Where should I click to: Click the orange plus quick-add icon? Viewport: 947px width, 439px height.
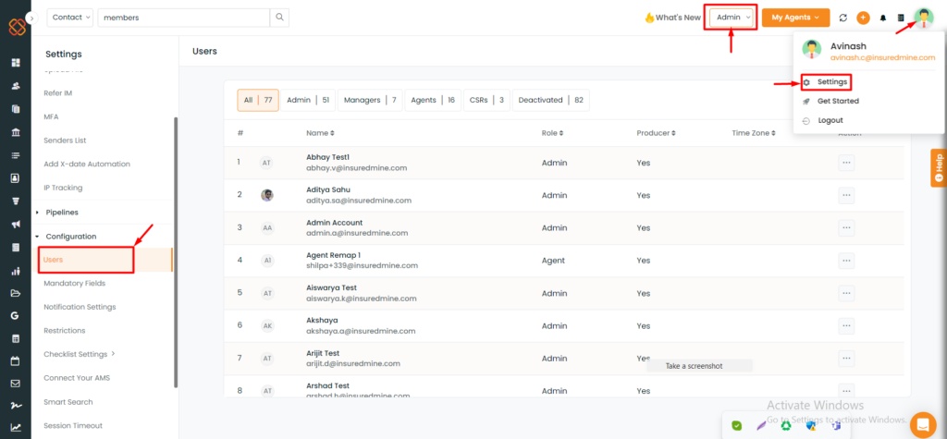pyautogui.click(x=863, y=18)
